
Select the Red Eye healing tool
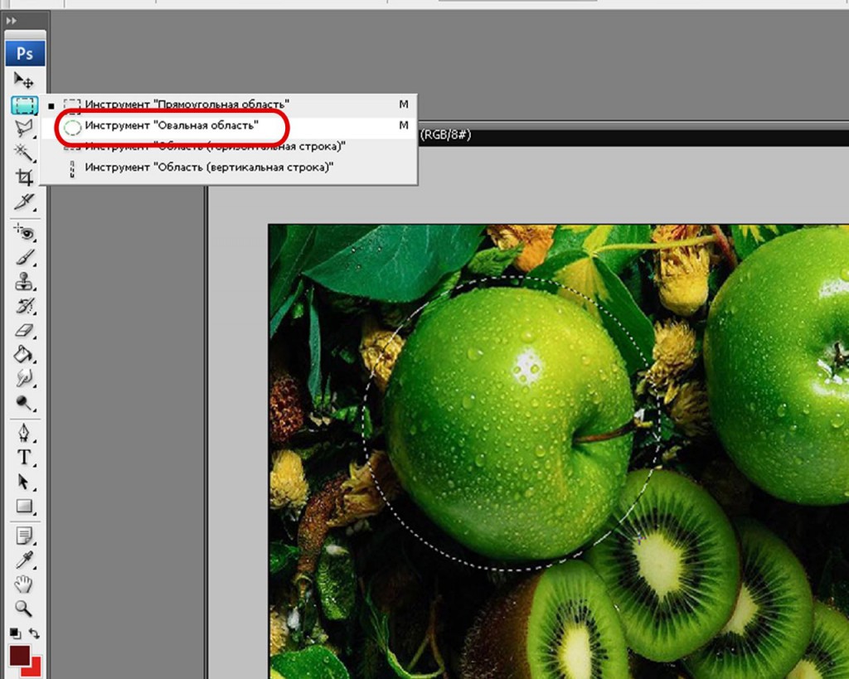[x=24, y=233]
